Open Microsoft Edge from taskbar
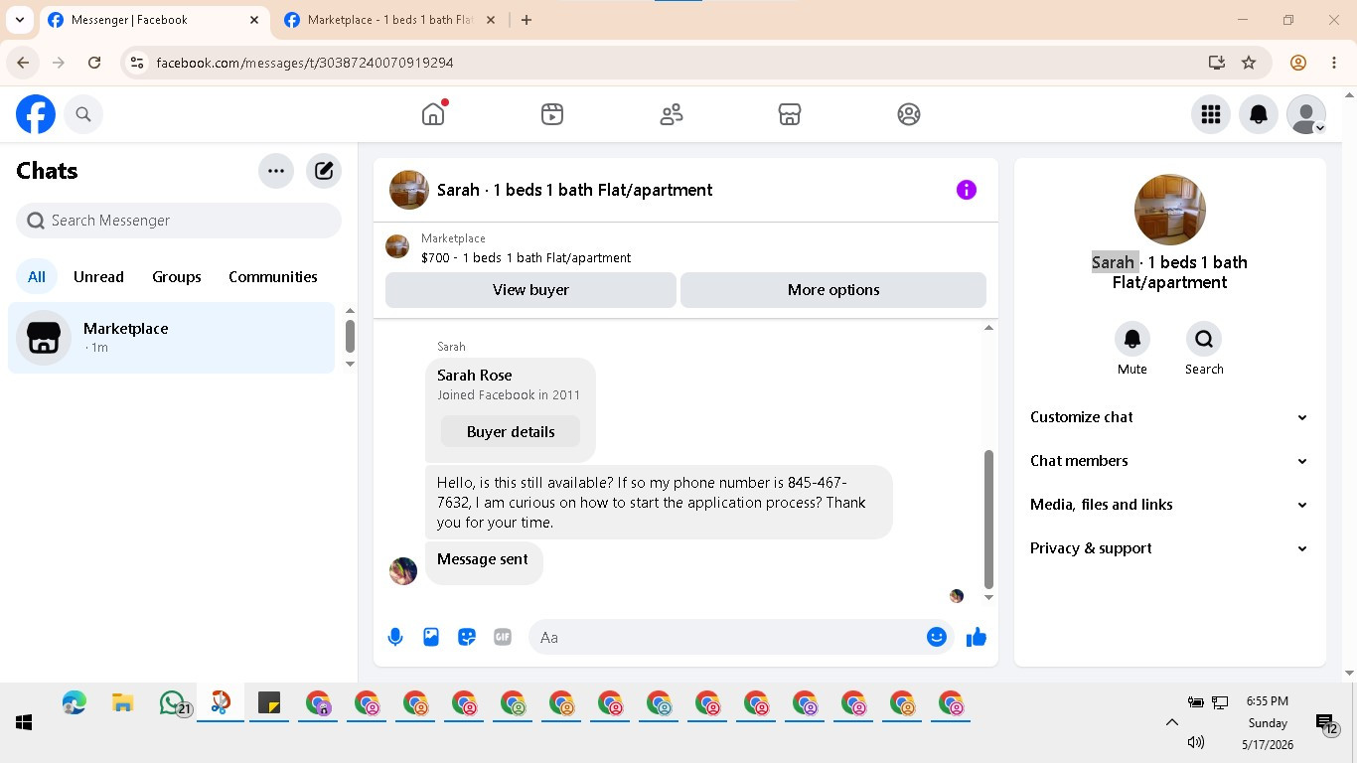This screenshot has height=763, width=1357. pos(74,703)
